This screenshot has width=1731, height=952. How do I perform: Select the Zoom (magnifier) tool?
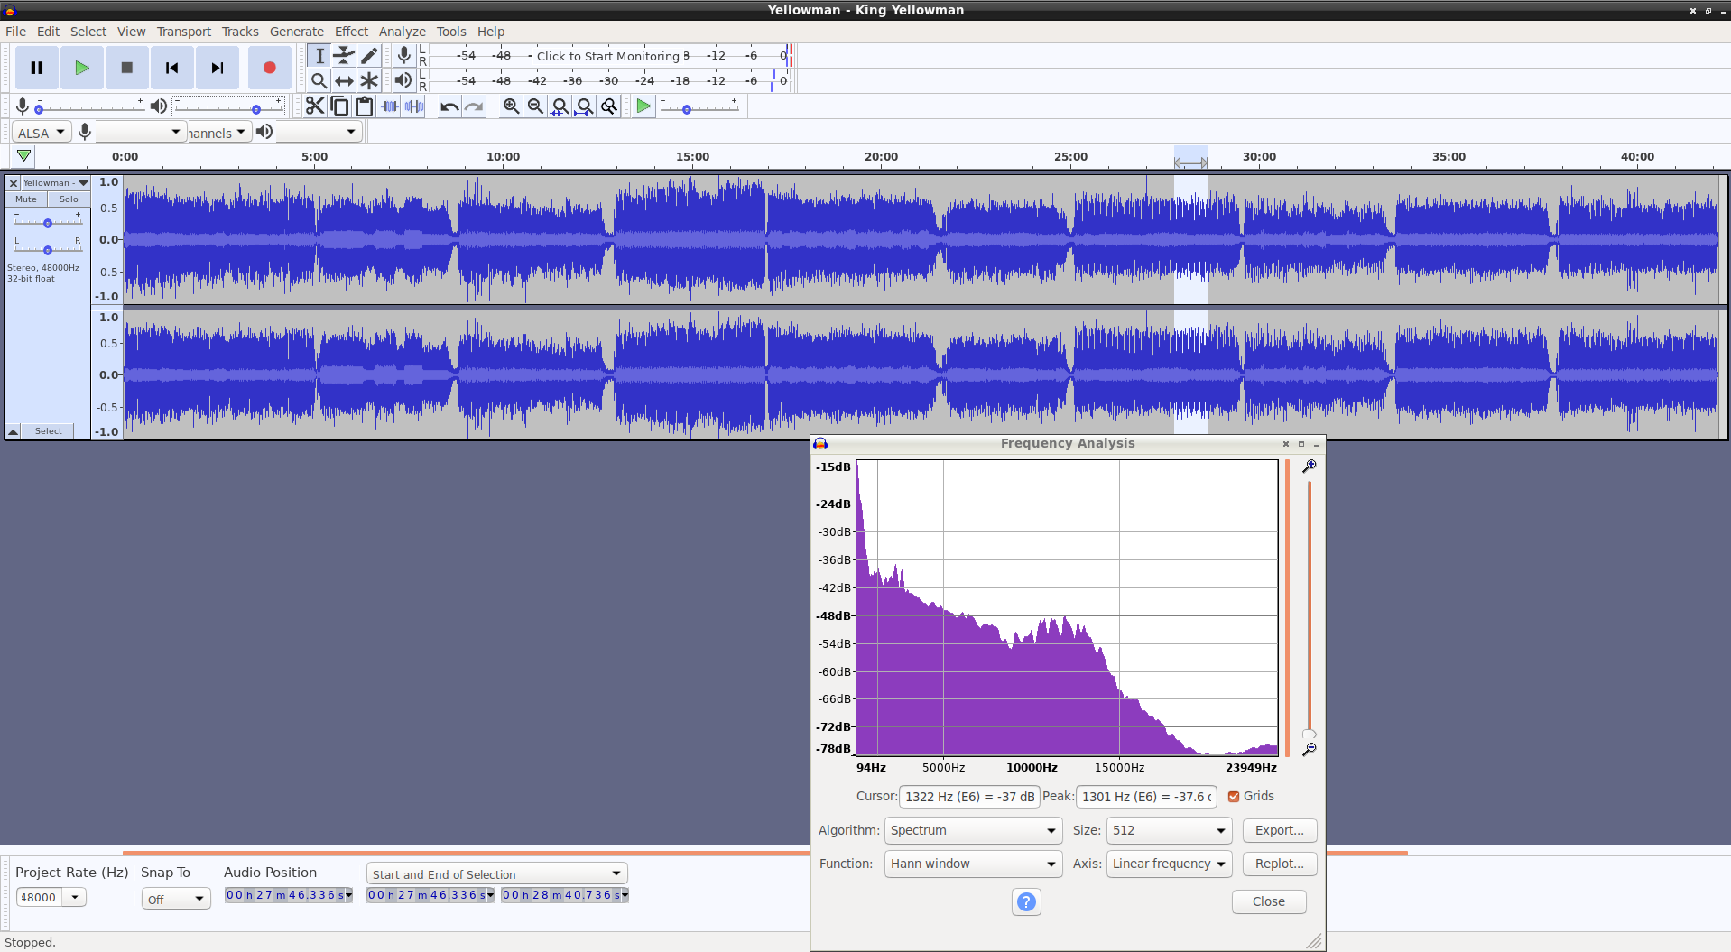point(319,80)
